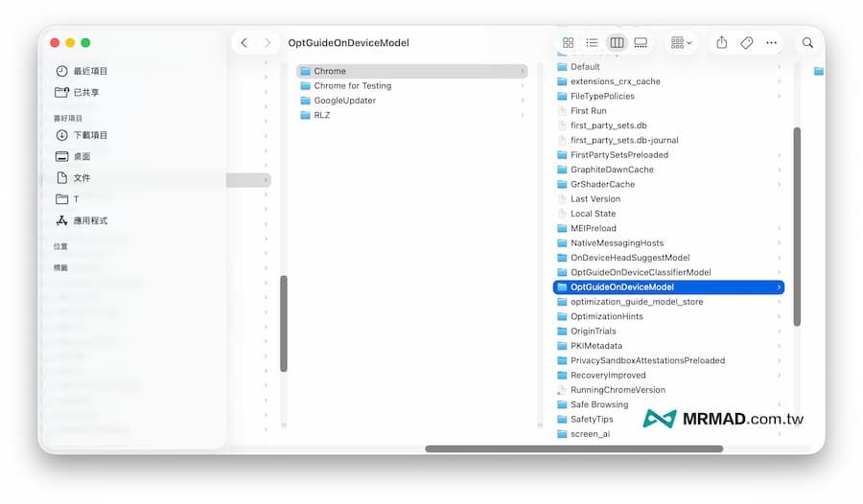The height and width of the screenshot is (504, 863).
Task: Select the First Run file
Action: (668, 110)
